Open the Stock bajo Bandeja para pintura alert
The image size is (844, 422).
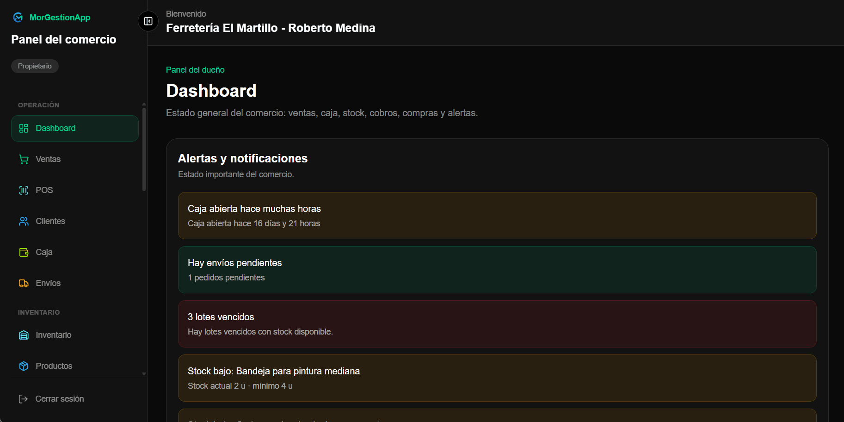click(x=497, y=378)
